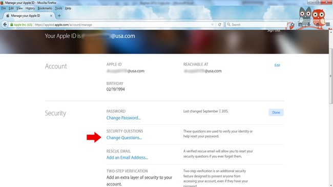Open the bookmarks list icon
Screen dimensions: 333x187
point(300,25)
